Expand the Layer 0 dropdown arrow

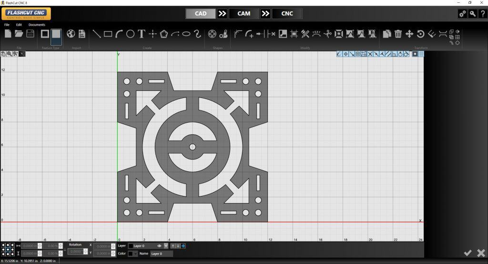166,246
